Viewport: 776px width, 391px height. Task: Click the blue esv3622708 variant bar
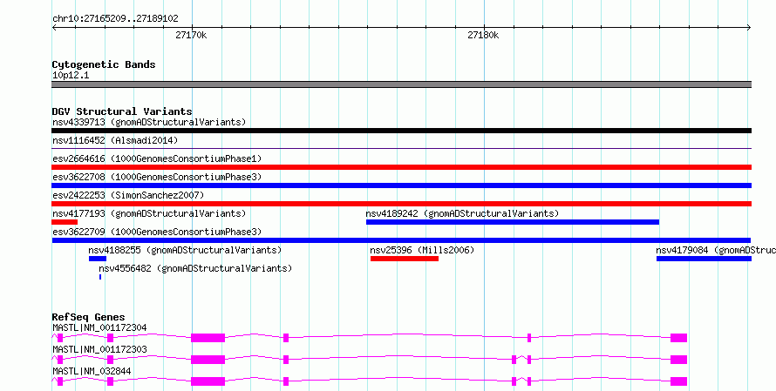[401, 185]
